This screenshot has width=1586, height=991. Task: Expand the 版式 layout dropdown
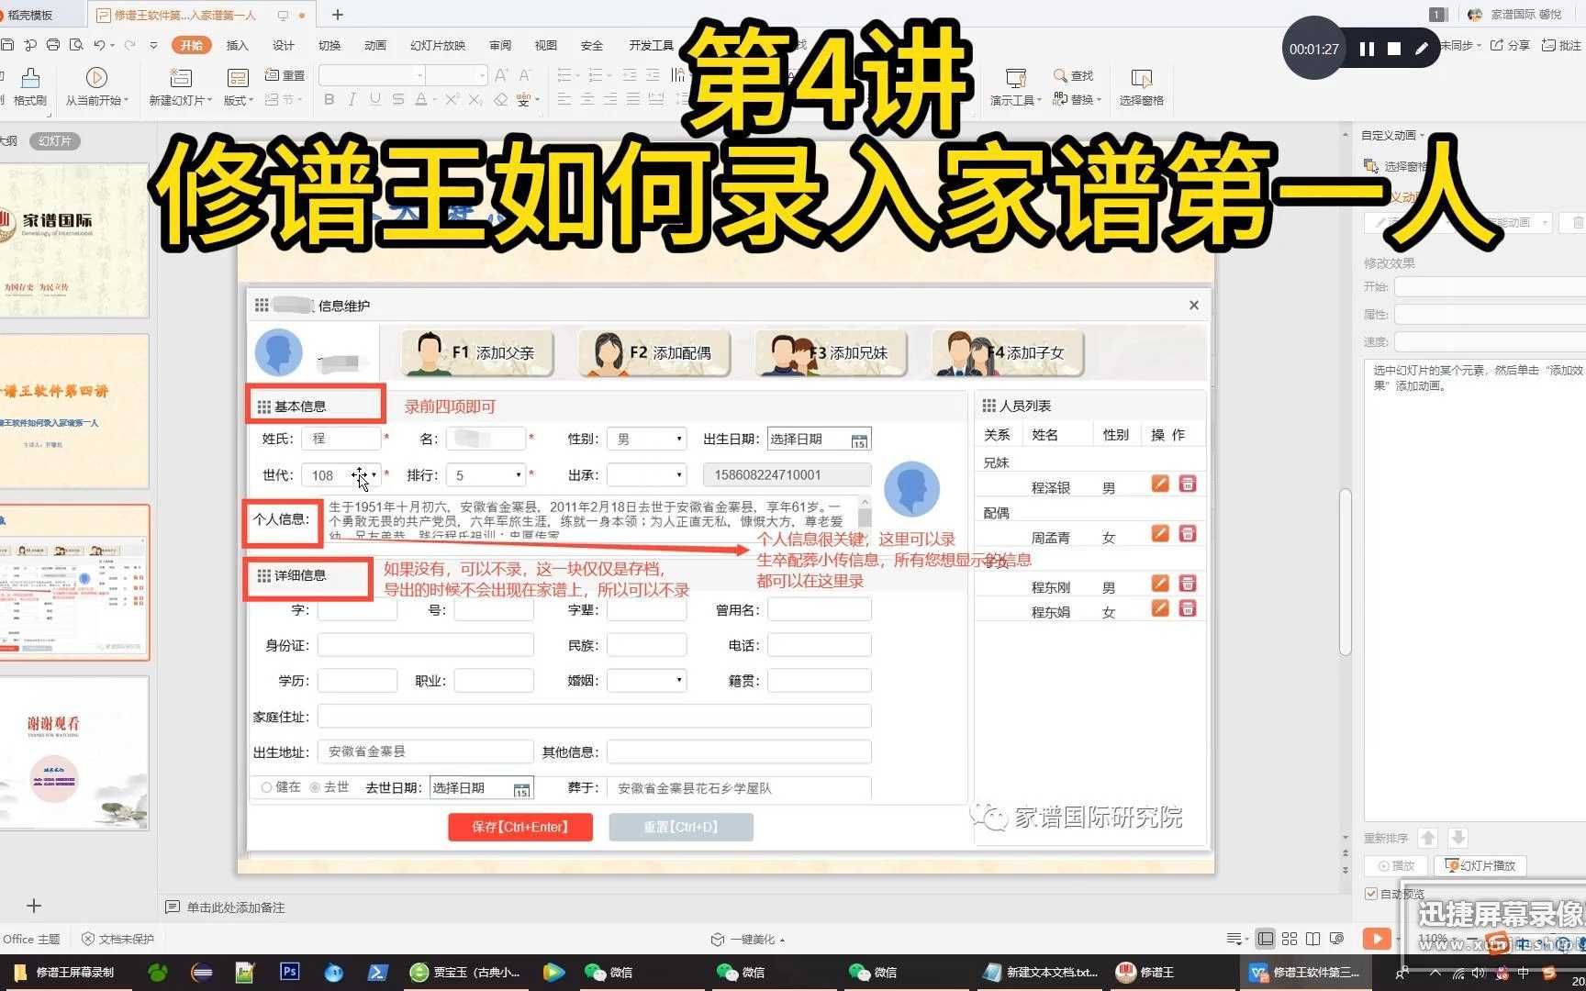239,100
